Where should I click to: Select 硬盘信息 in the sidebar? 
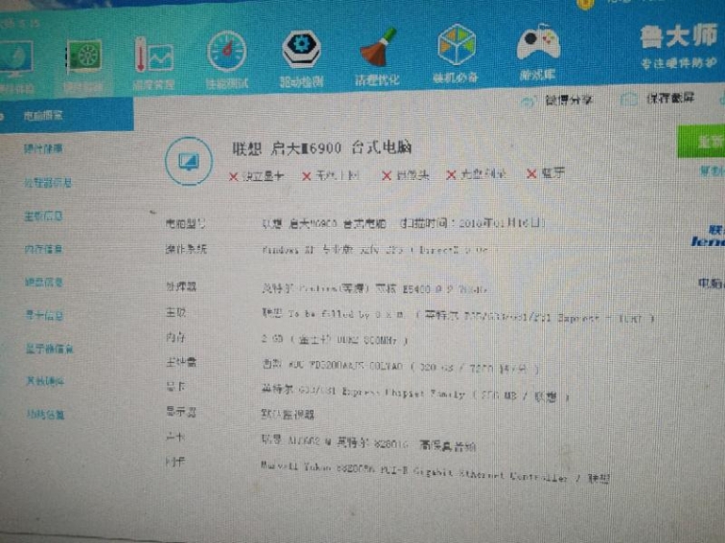(x=44, y=283)
